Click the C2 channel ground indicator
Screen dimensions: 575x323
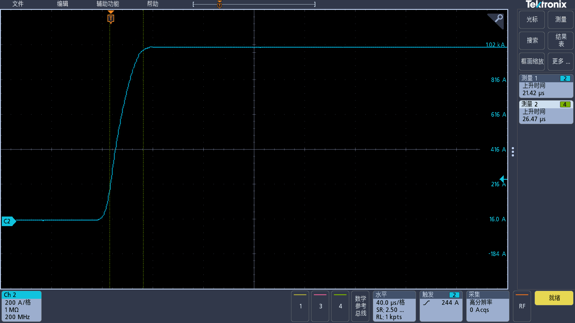click(8, 221)
